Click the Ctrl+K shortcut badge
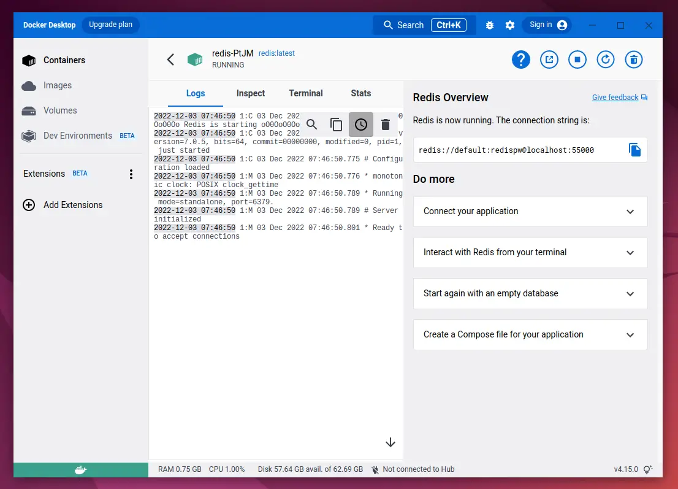Viewport: 678px width, 489px height. coord(448,25)
